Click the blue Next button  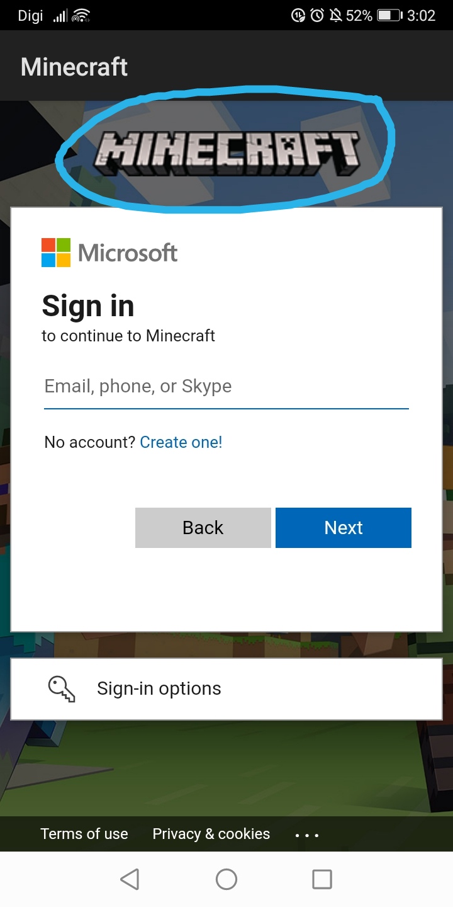pyautogui.click(x=344, y=528)
